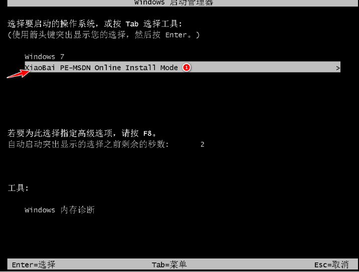Click the countdown seconds number 2
This screenshot has width=359, height=272.
tap(203, 144)
